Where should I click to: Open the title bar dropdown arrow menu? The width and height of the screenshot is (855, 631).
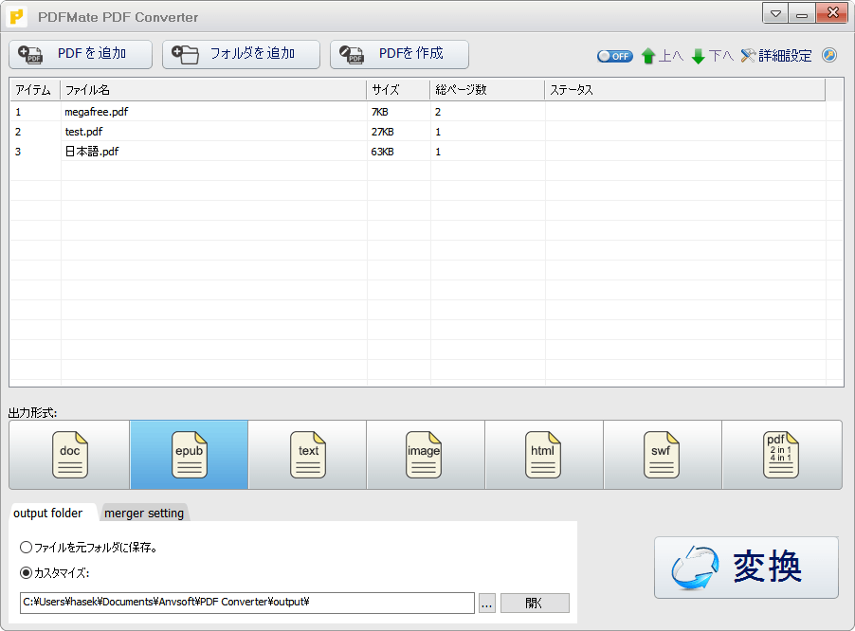point(775,13)
